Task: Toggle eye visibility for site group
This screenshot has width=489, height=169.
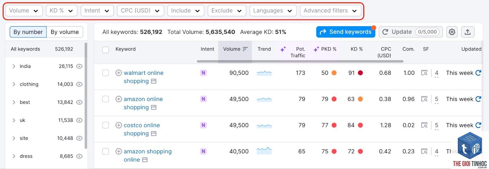Action: tap(79, 138)
